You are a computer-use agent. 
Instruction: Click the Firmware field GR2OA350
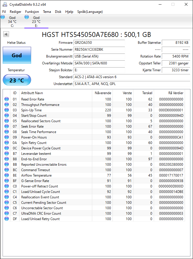tap(99, 43)
